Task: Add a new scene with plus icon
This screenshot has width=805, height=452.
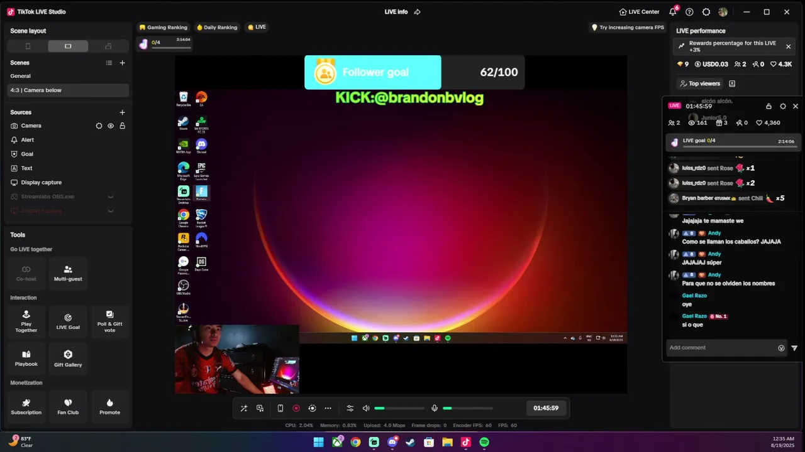Action: pyautogui.click(x=123, y=63)
